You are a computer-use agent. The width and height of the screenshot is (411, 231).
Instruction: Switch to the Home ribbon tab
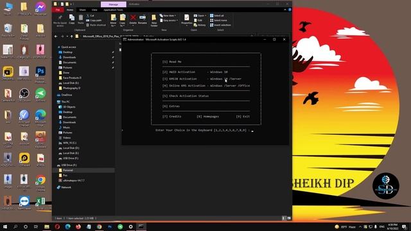(70, 10)
